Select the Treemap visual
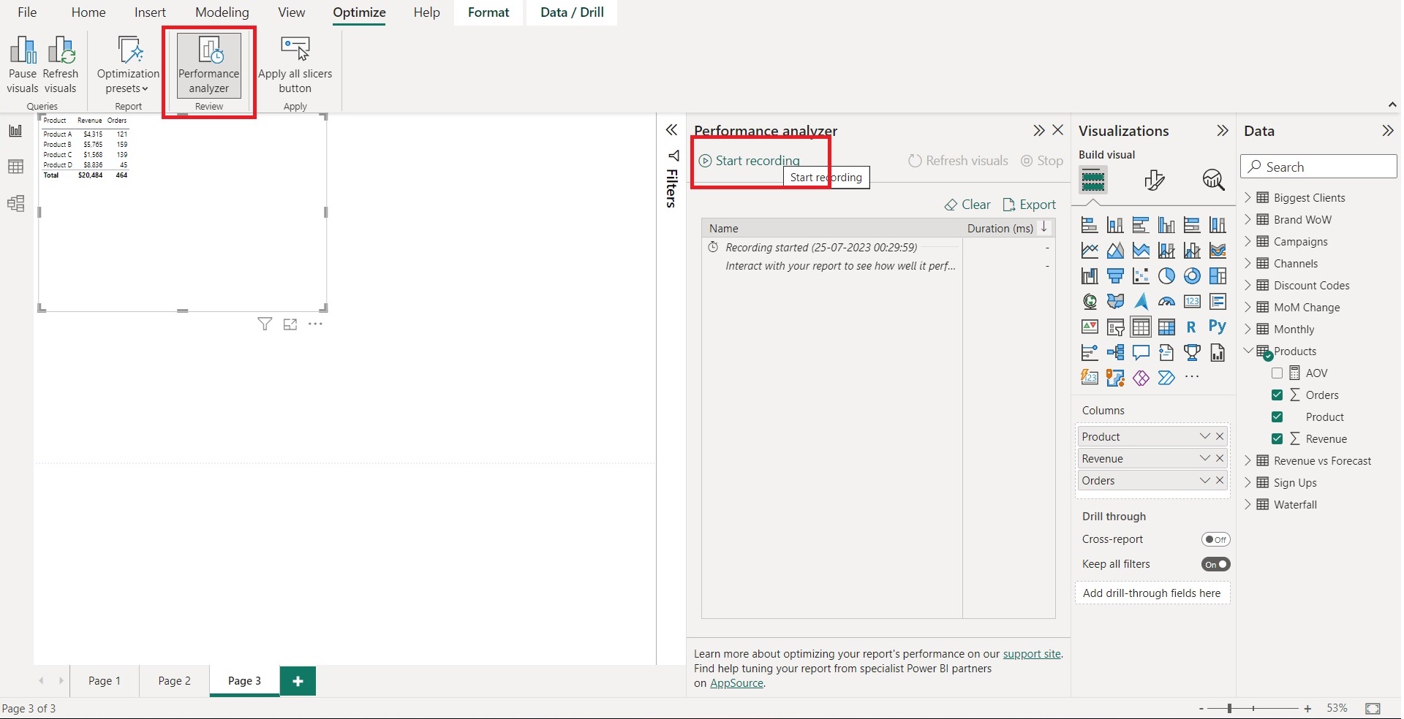The height and width of the screenshot is (719, 1404). tap(1218, 275)
